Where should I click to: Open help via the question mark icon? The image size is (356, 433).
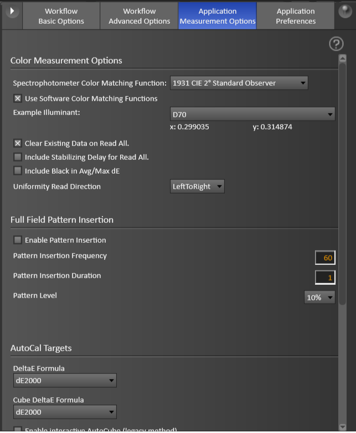point(336,44)
